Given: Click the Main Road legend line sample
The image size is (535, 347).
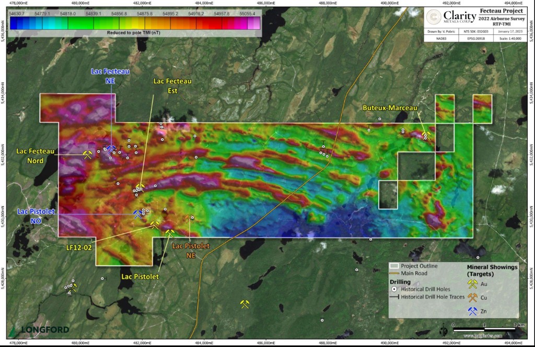Looking at the screenshot, I should coord(394,273).
